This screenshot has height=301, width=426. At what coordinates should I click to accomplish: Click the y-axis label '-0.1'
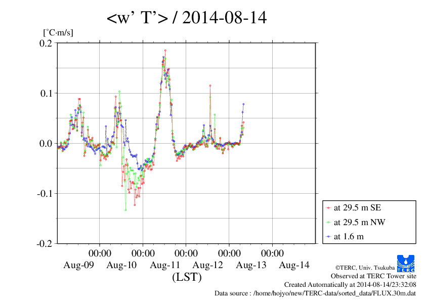[45, 194]
